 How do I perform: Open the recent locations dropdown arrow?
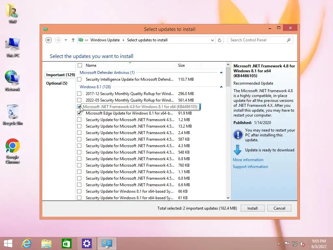66,40
